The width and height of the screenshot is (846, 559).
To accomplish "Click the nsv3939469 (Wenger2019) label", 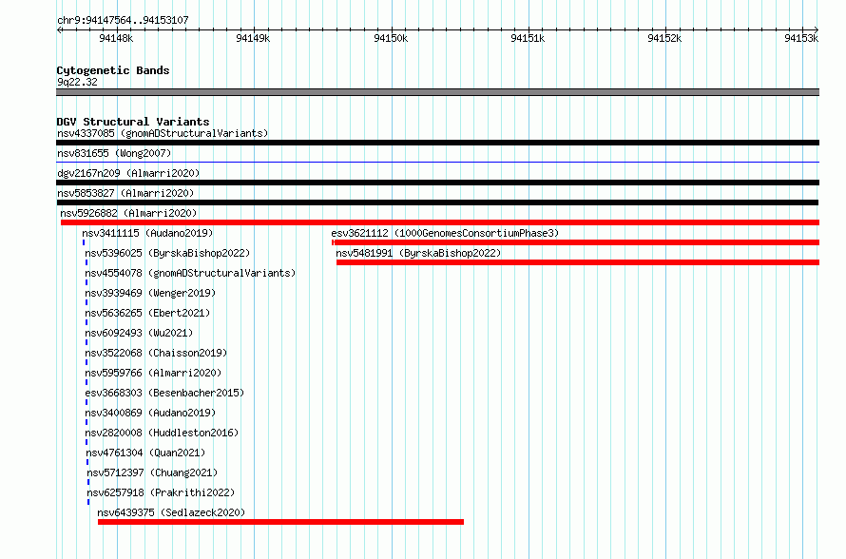I will [x=150, y=293].
